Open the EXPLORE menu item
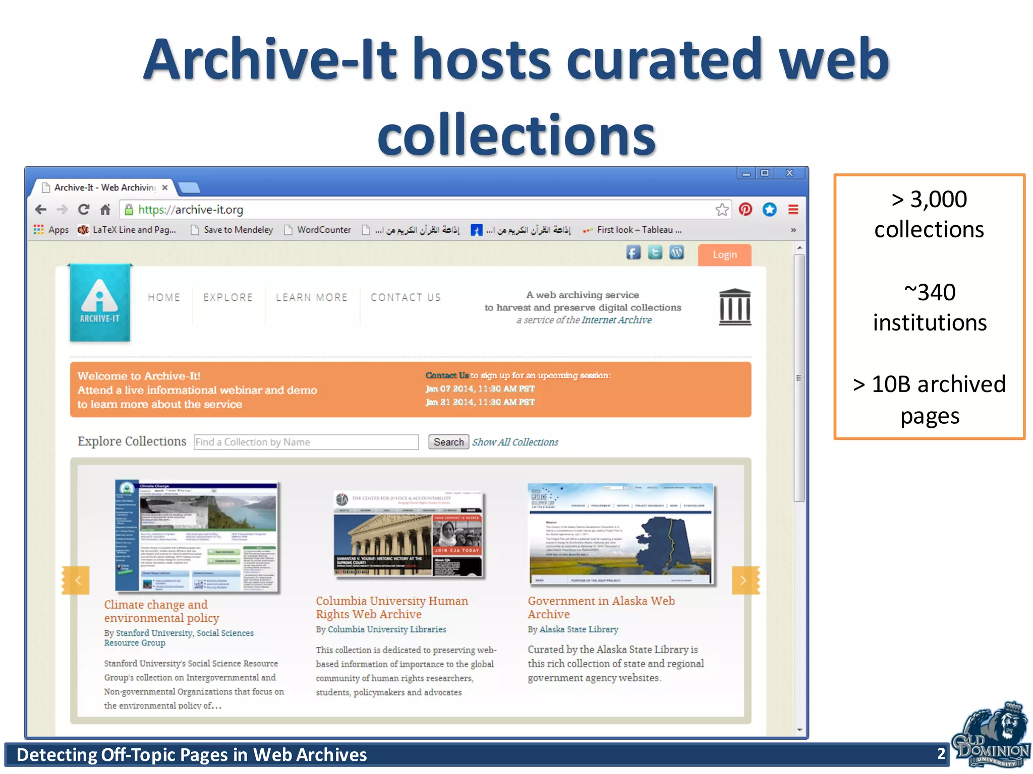The width and height of the screenshot is (1033, 774). click(x=228, y=298)
